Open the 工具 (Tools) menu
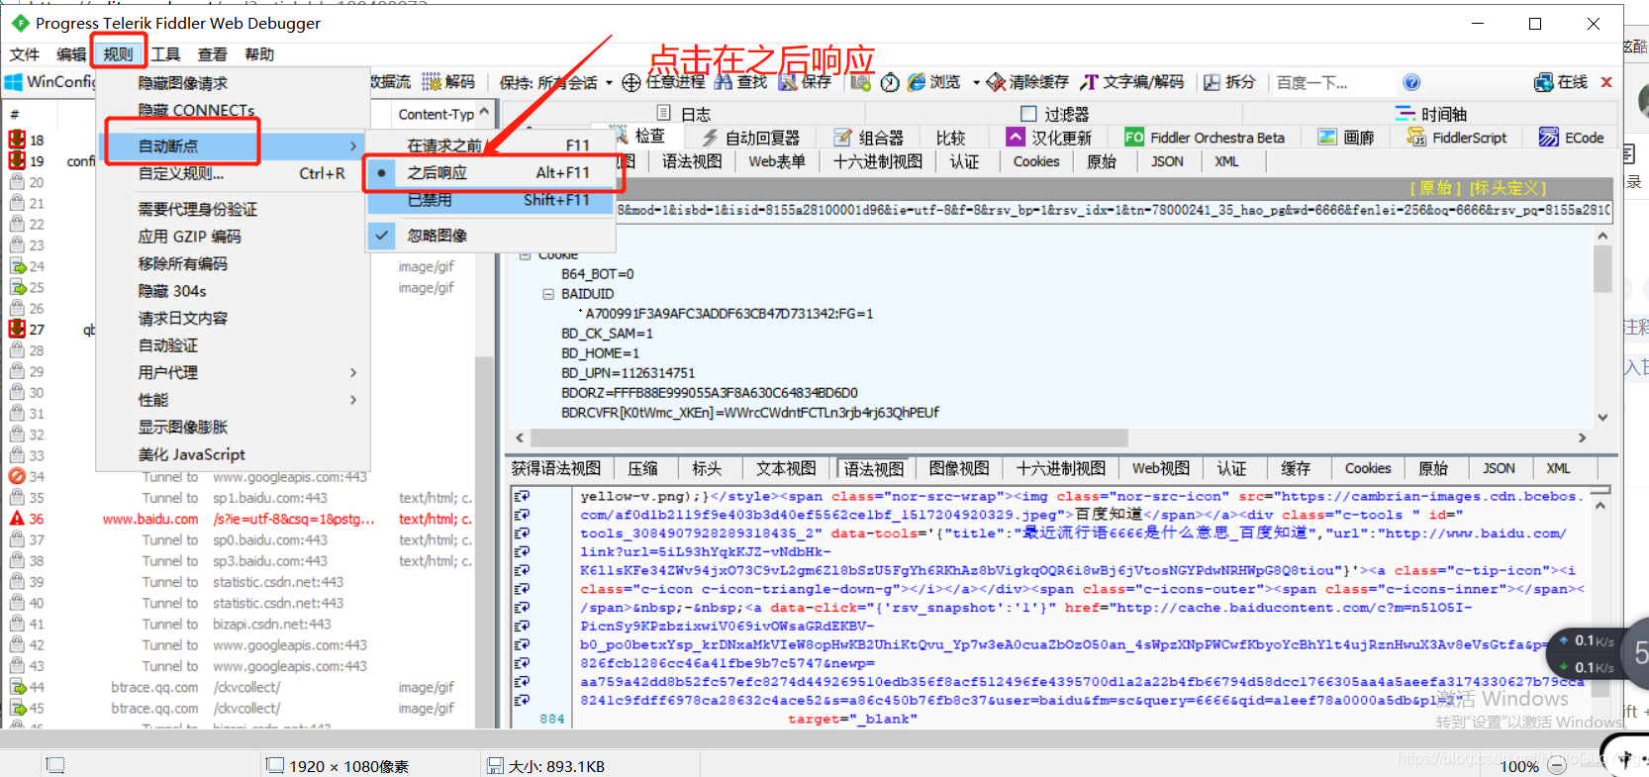The height and width of the screenshot is (777, 1649). [165, 53]
